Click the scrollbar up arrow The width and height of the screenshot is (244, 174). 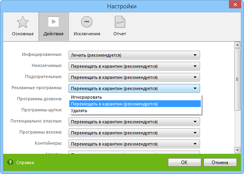tap(237, 45)
